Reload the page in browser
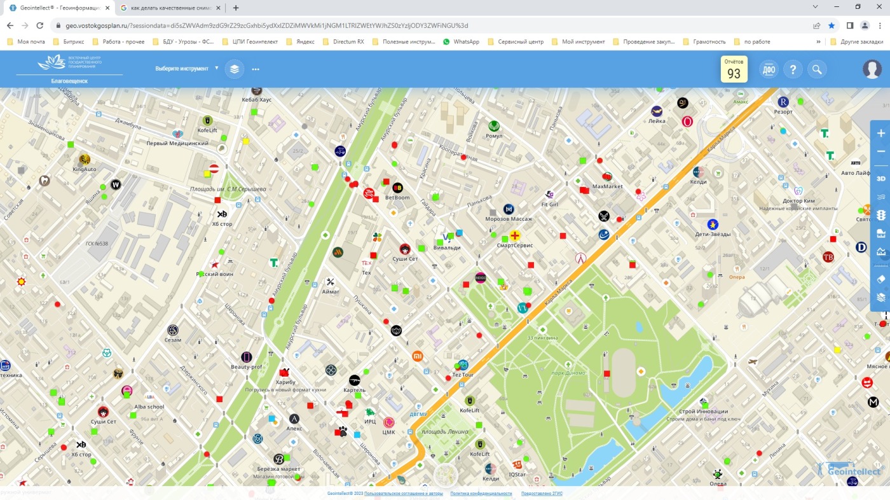 coord(40,25)
